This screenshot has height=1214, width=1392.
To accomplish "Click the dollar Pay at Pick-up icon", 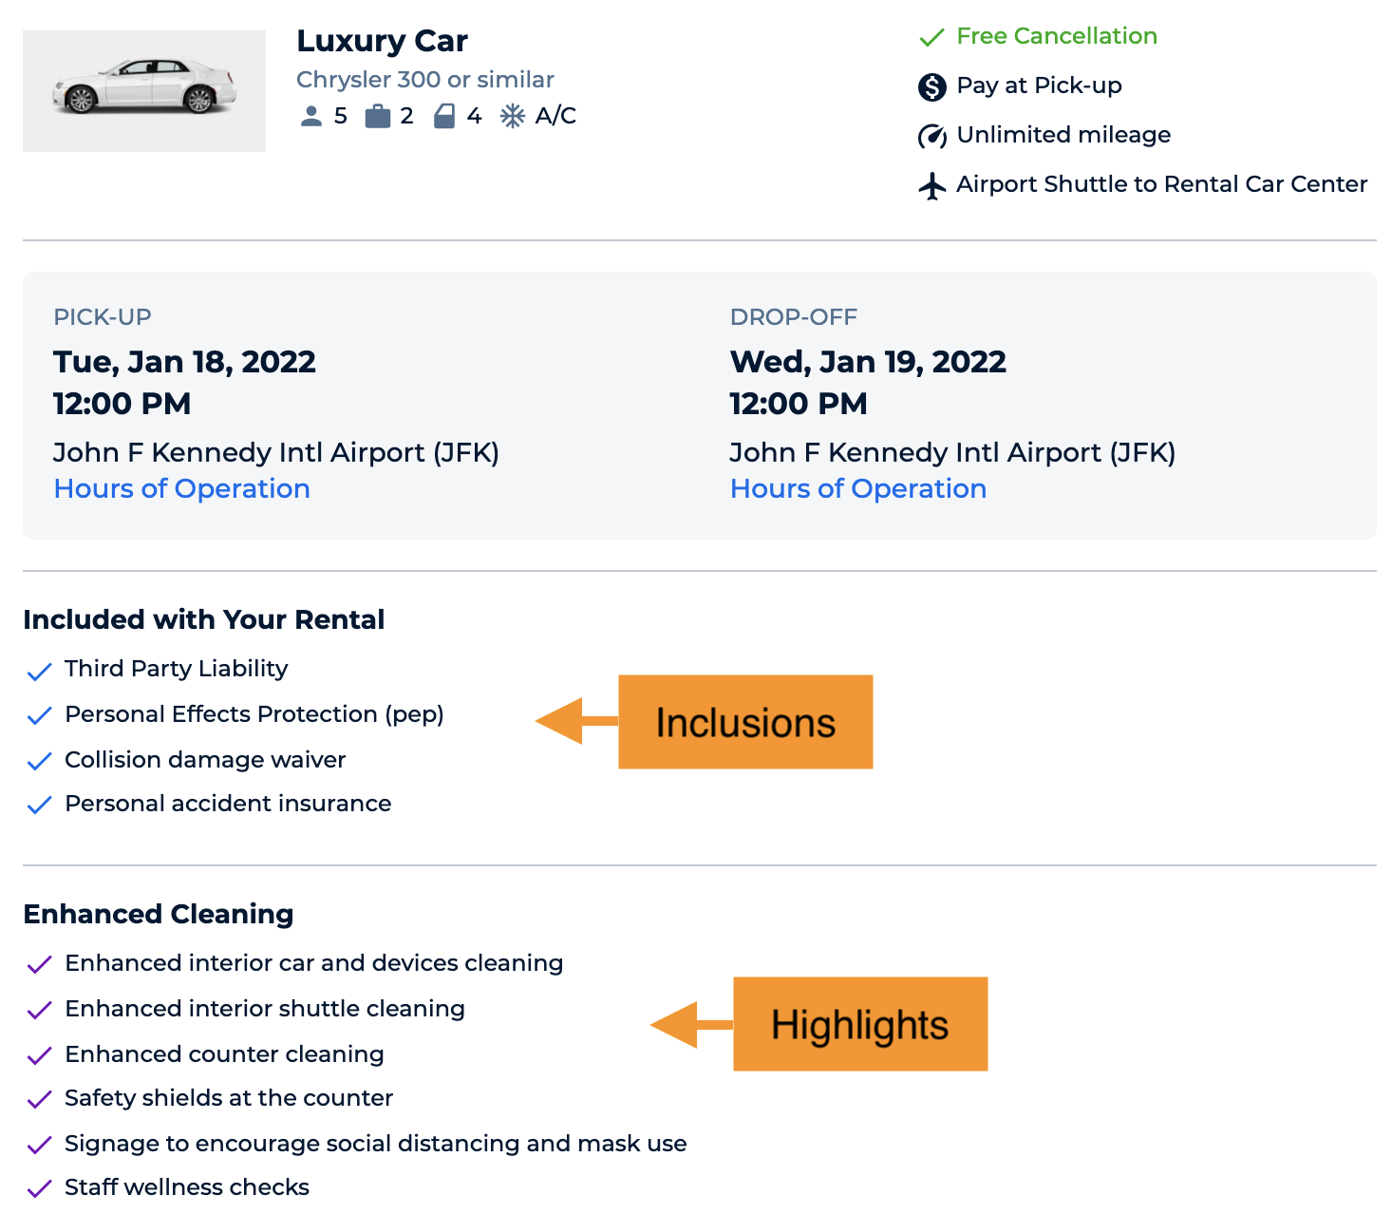I will point(931,85).
